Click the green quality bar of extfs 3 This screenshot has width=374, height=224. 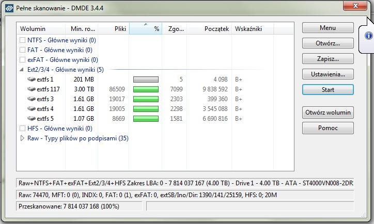tap(146, 99)
